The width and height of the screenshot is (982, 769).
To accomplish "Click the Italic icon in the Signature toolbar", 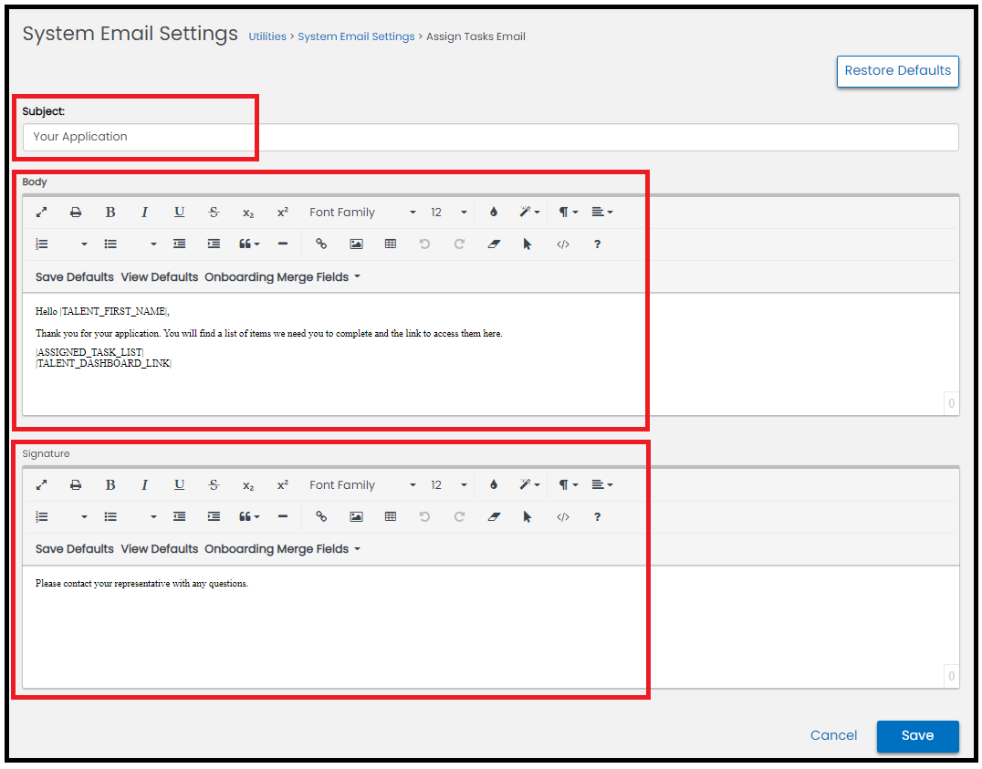I will coord(144,484).
